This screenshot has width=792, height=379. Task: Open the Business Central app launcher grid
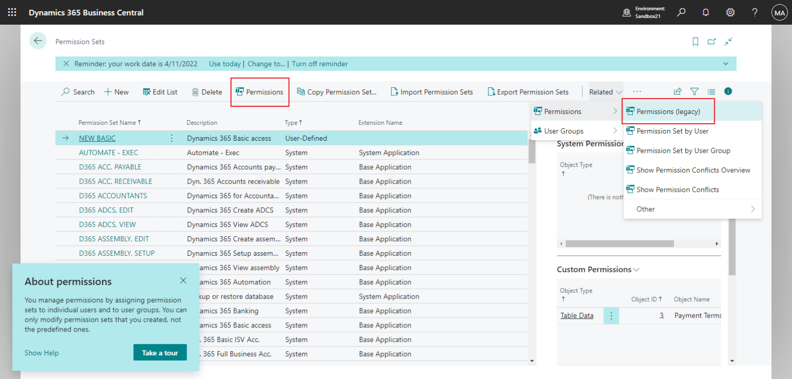[12, 12]
